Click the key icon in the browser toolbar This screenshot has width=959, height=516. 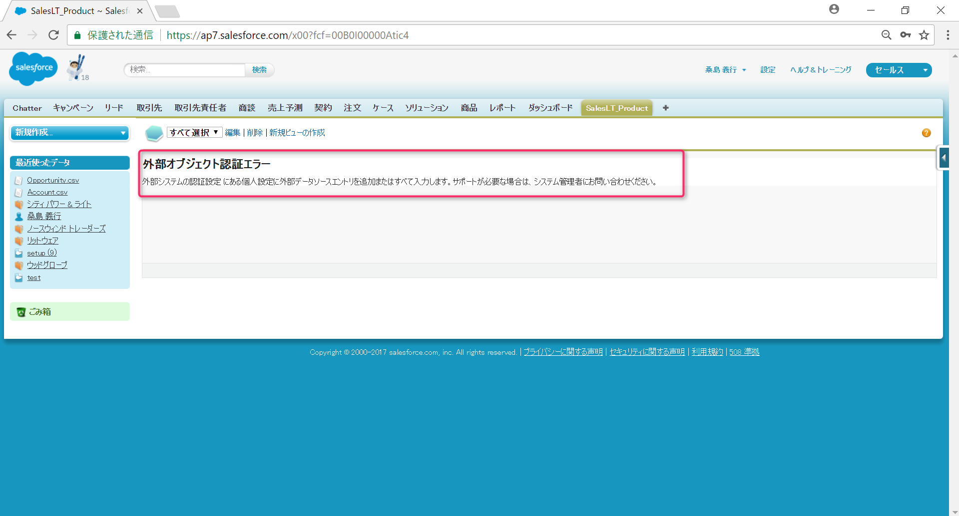click(905, 35)
